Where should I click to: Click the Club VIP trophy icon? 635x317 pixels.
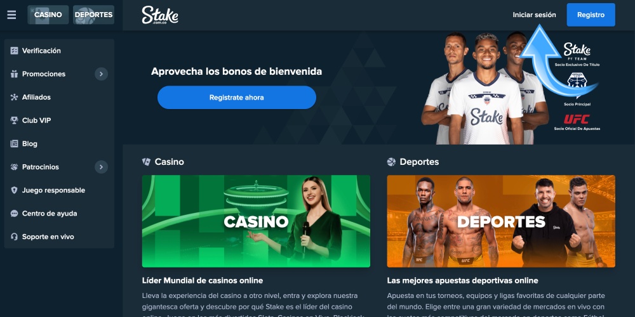14,120
